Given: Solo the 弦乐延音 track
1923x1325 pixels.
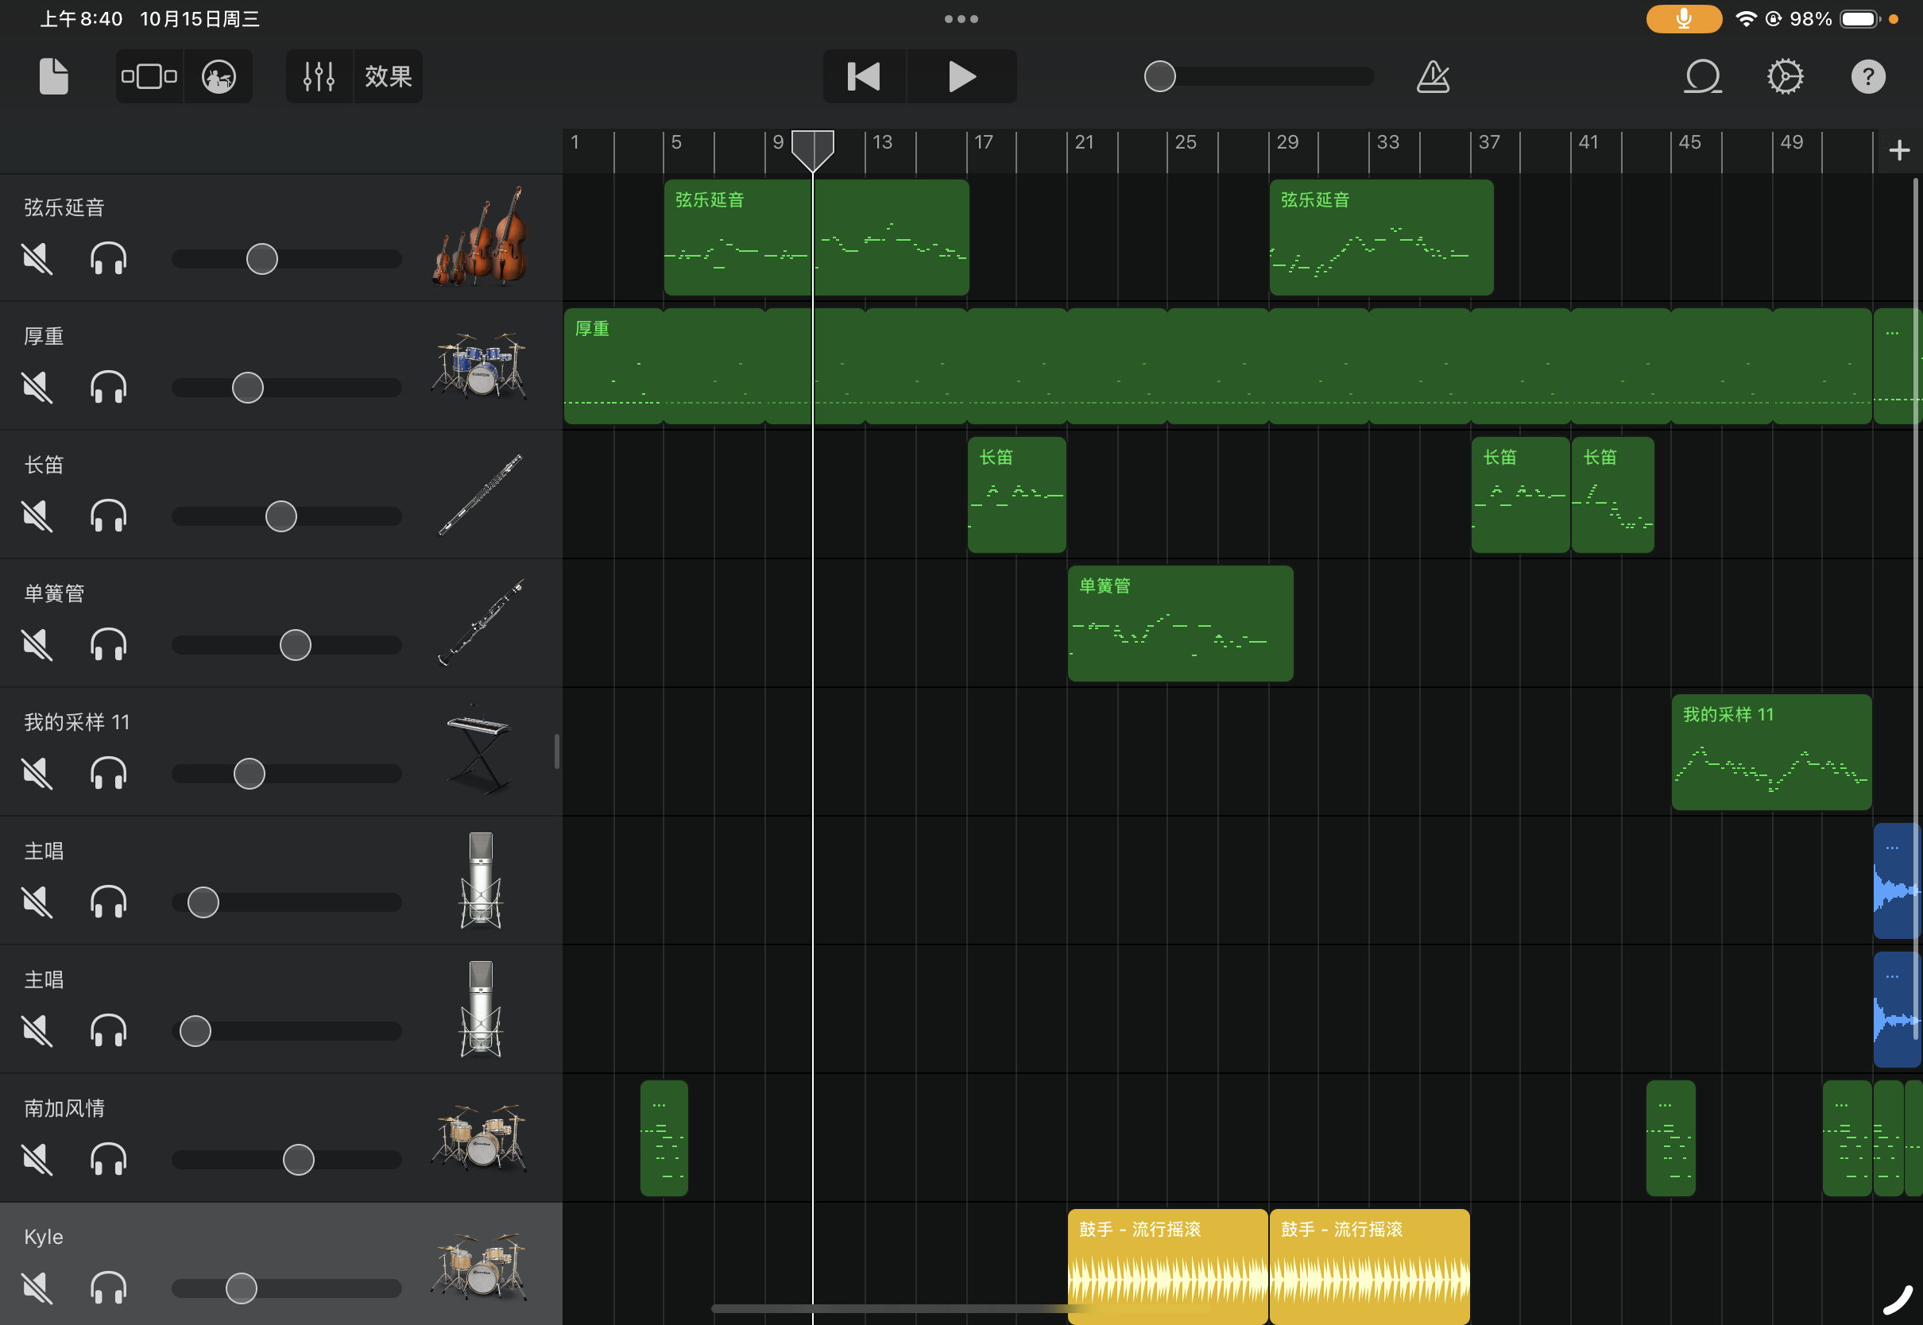Looking at the screenshot, I should pos(109,259).
